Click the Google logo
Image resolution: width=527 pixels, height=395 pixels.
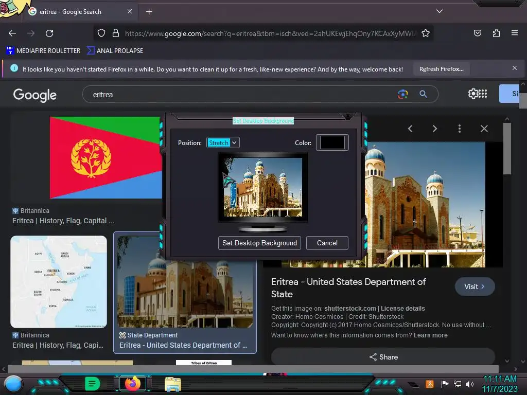click(x=35, y=95)
